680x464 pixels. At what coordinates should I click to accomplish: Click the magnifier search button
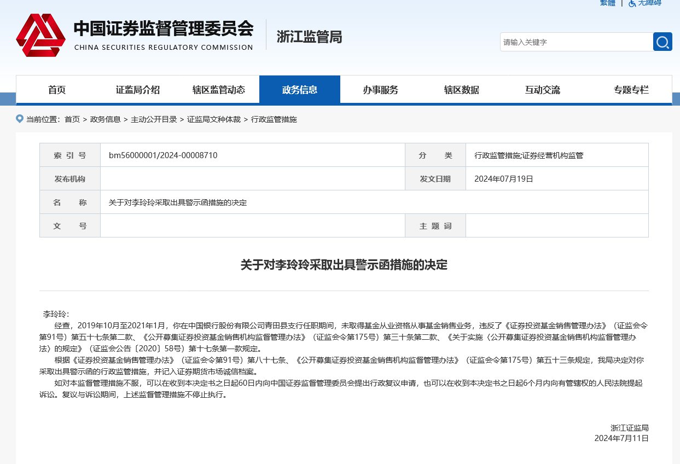click(x=662, y=42)
